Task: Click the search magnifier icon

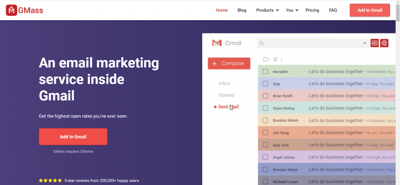Action: (261, 43)
